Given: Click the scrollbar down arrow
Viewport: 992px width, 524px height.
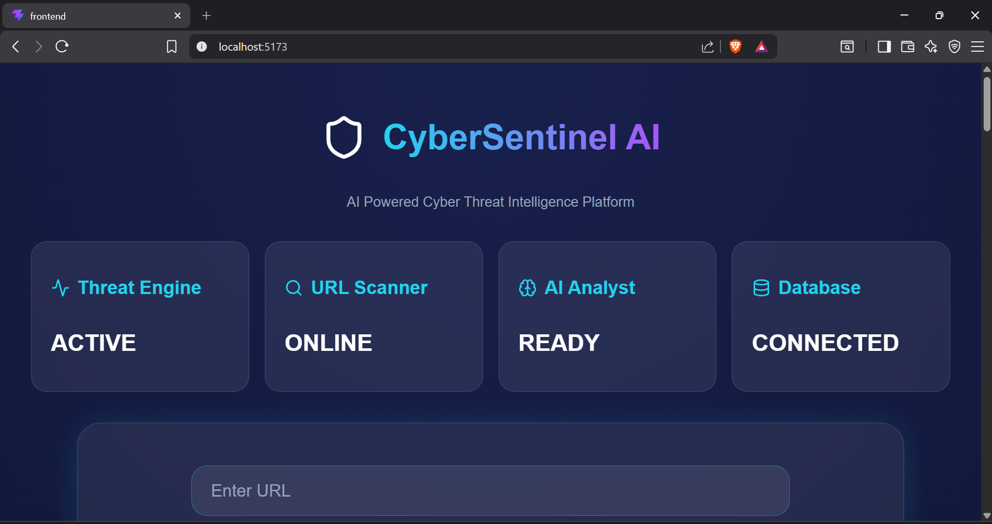Looking at the screenshot, I should click(x=987, y=516).
